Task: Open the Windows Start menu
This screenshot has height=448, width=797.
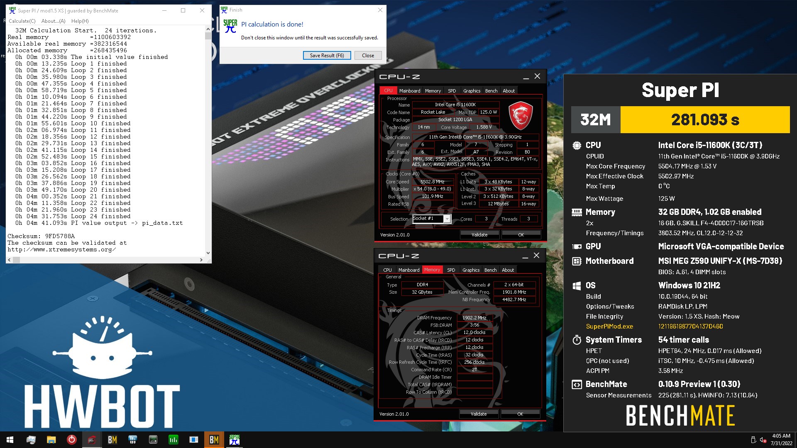Action: tap(10, 440)
